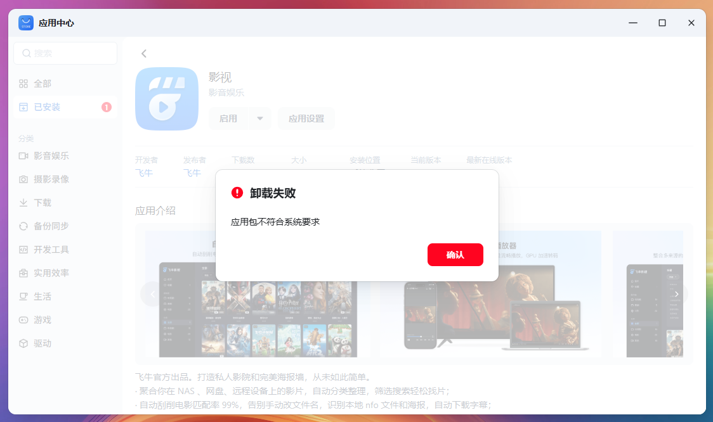The width and height of the screenshot is (713, 422).
Task: Open 驱动 category
Action: [x=65, y=343]
